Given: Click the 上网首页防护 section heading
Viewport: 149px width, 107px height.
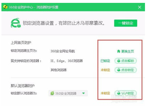Looking at the screenshot, I should coord(21,43).
